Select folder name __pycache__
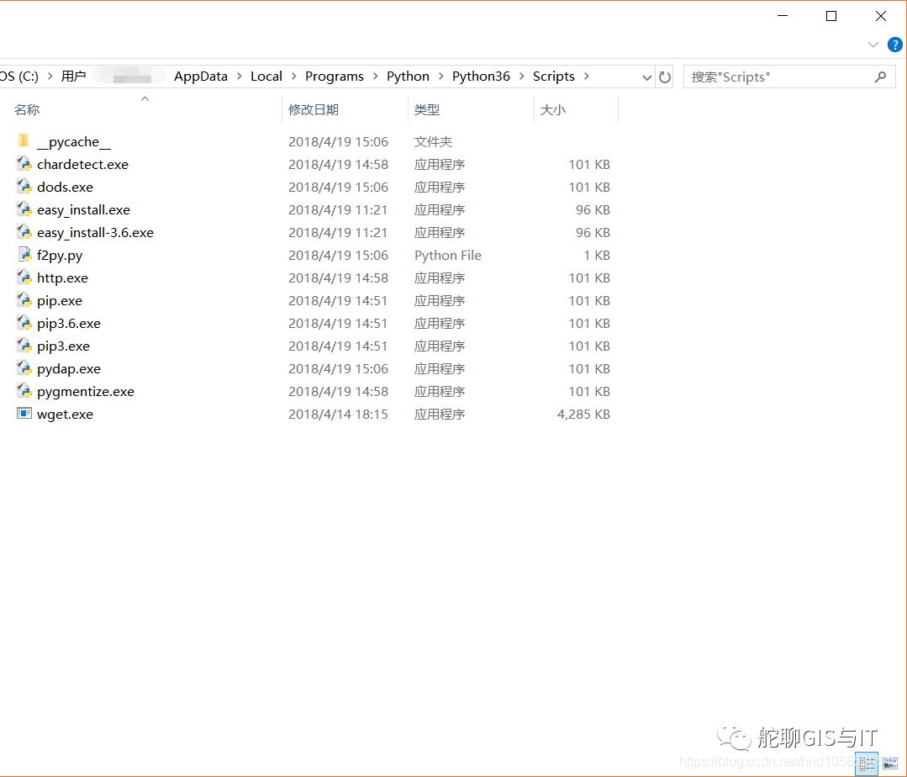The image size is (907, 777). click(x=74, y=142)
